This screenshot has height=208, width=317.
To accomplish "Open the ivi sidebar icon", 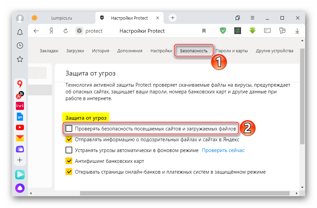I will pos(20,106).
